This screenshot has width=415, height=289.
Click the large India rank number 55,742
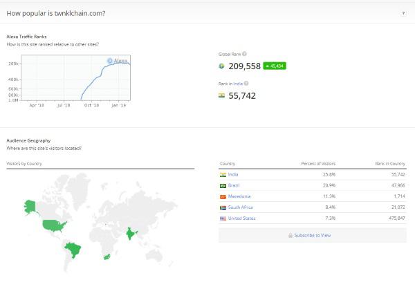coord(242,96)
